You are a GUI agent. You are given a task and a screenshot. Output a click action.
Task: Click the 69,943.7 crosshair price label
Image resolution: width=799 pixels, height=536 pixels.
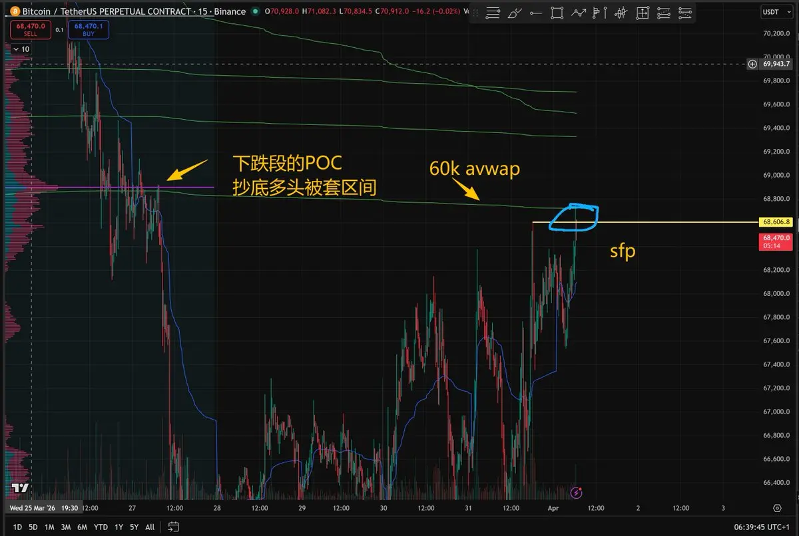[776, 64]
